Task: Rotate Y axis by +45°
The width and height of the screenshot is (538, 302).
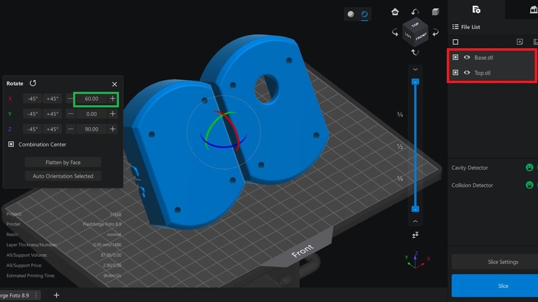Action: pos(52,114)
